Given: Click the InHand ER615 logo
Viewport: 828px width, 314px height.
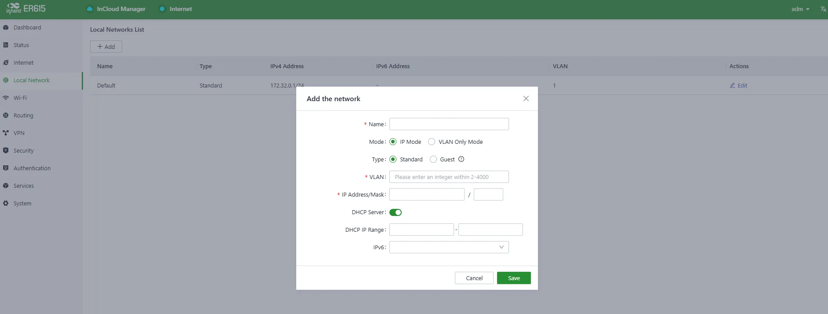Looking at the screenshot, I should coord(26,8).
